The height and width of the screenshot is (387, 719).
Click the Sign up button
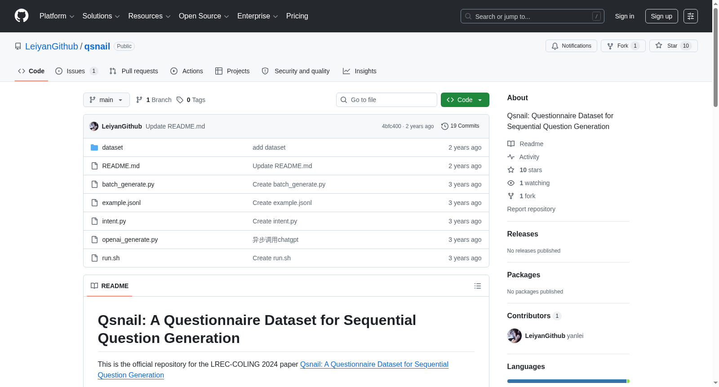(x=661, y=16)
